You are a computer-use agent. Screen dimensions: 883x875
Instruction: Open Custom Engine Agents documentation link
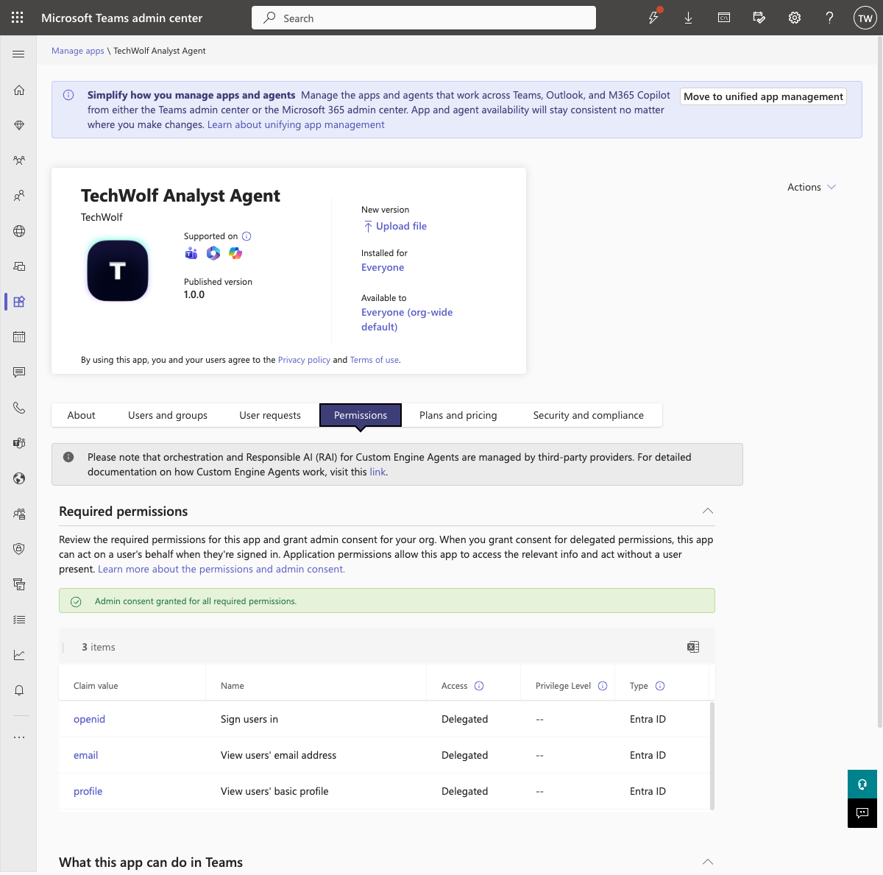click(377, 472)
